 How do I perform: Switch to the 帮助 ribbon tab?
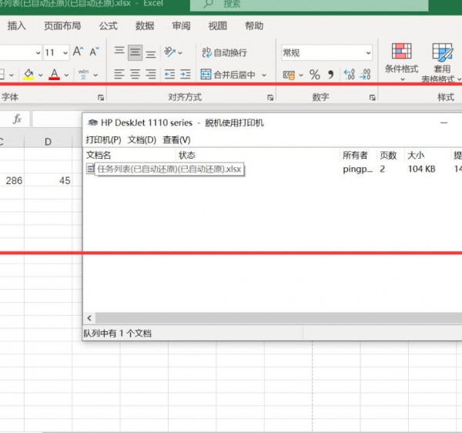[254, 26]
